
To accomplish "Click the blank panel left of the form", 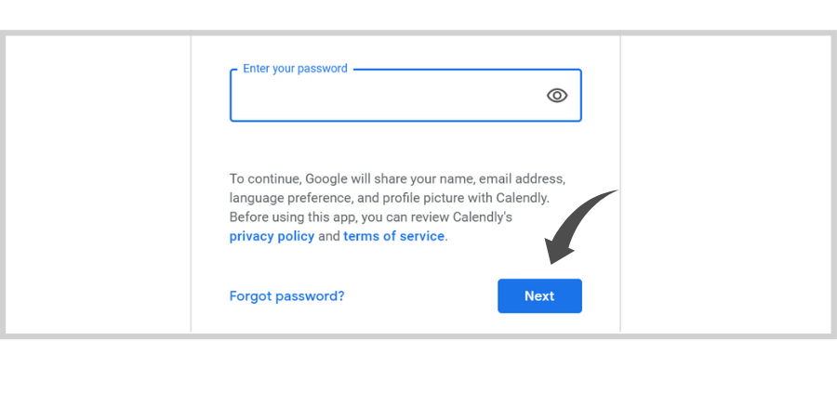I will 98,184.
